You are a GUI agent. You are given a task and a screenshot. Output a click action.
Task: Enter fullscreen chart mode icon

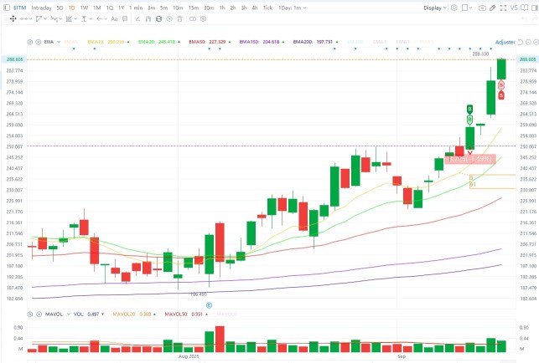503,8
